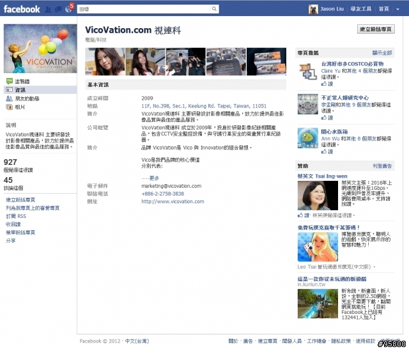
Task: Open the poker game ad title
Action: [328, 228]
